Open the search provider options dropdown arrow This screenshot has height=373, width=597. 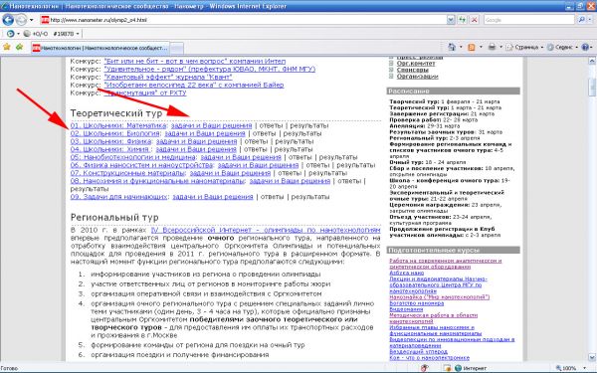[x=589, y=20]
